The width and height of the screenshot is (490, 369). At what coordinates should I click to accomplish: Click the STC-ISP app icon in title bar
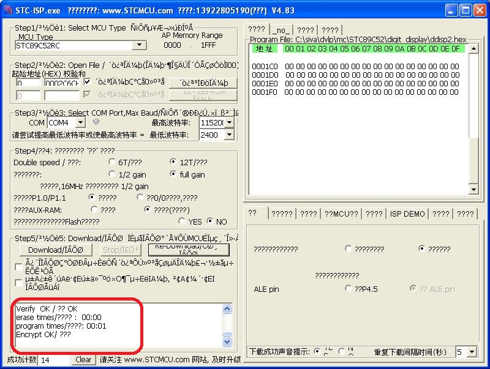(7, 10)
